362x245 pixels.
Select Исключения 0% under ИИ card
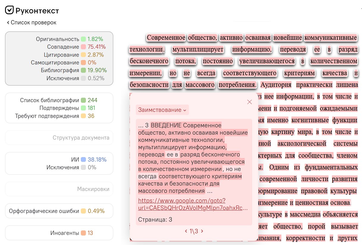(x=71, y=167)
